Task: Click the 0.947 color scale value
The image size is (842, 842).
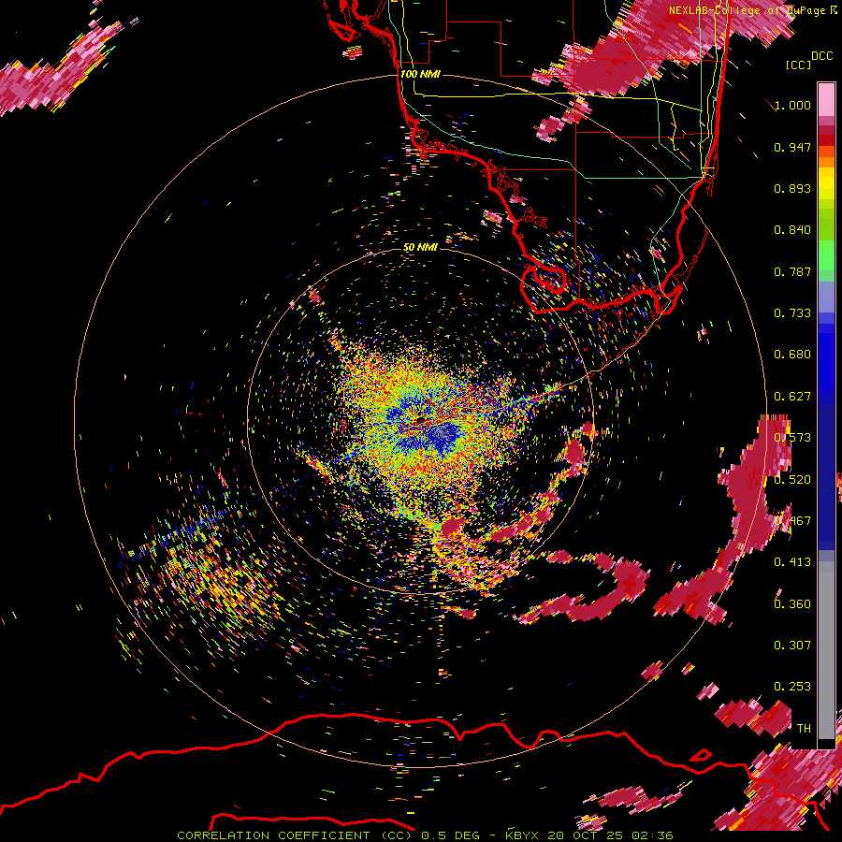Action: [x=792, y=147]
